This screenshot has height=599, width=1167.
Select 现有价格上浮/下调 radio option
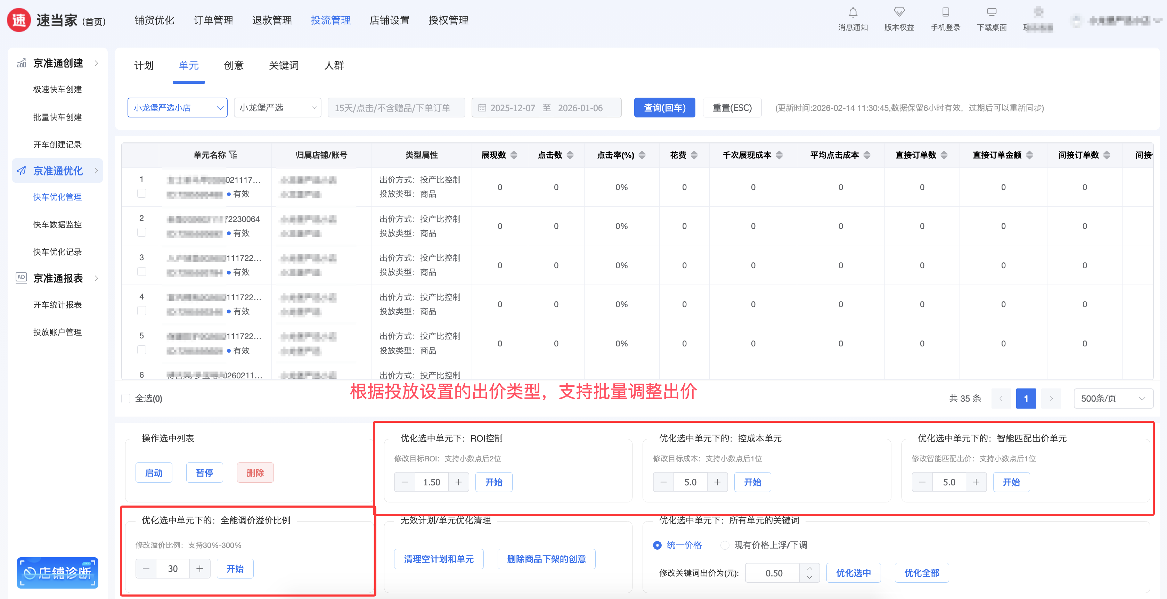pyautogui.click(x=725, y=545)
